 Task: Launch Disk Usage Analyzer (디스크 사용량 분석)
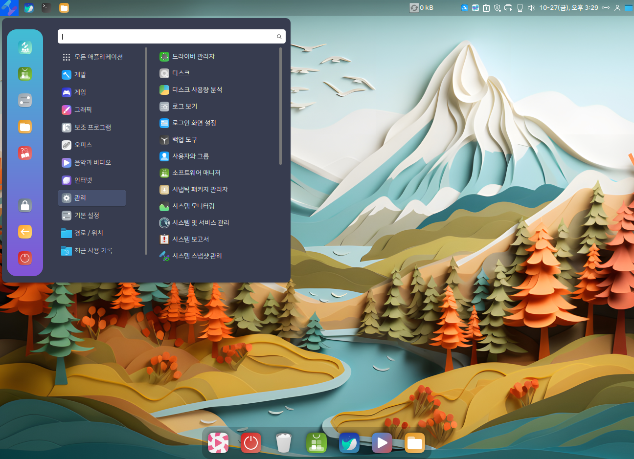click(x=197, y=90)
